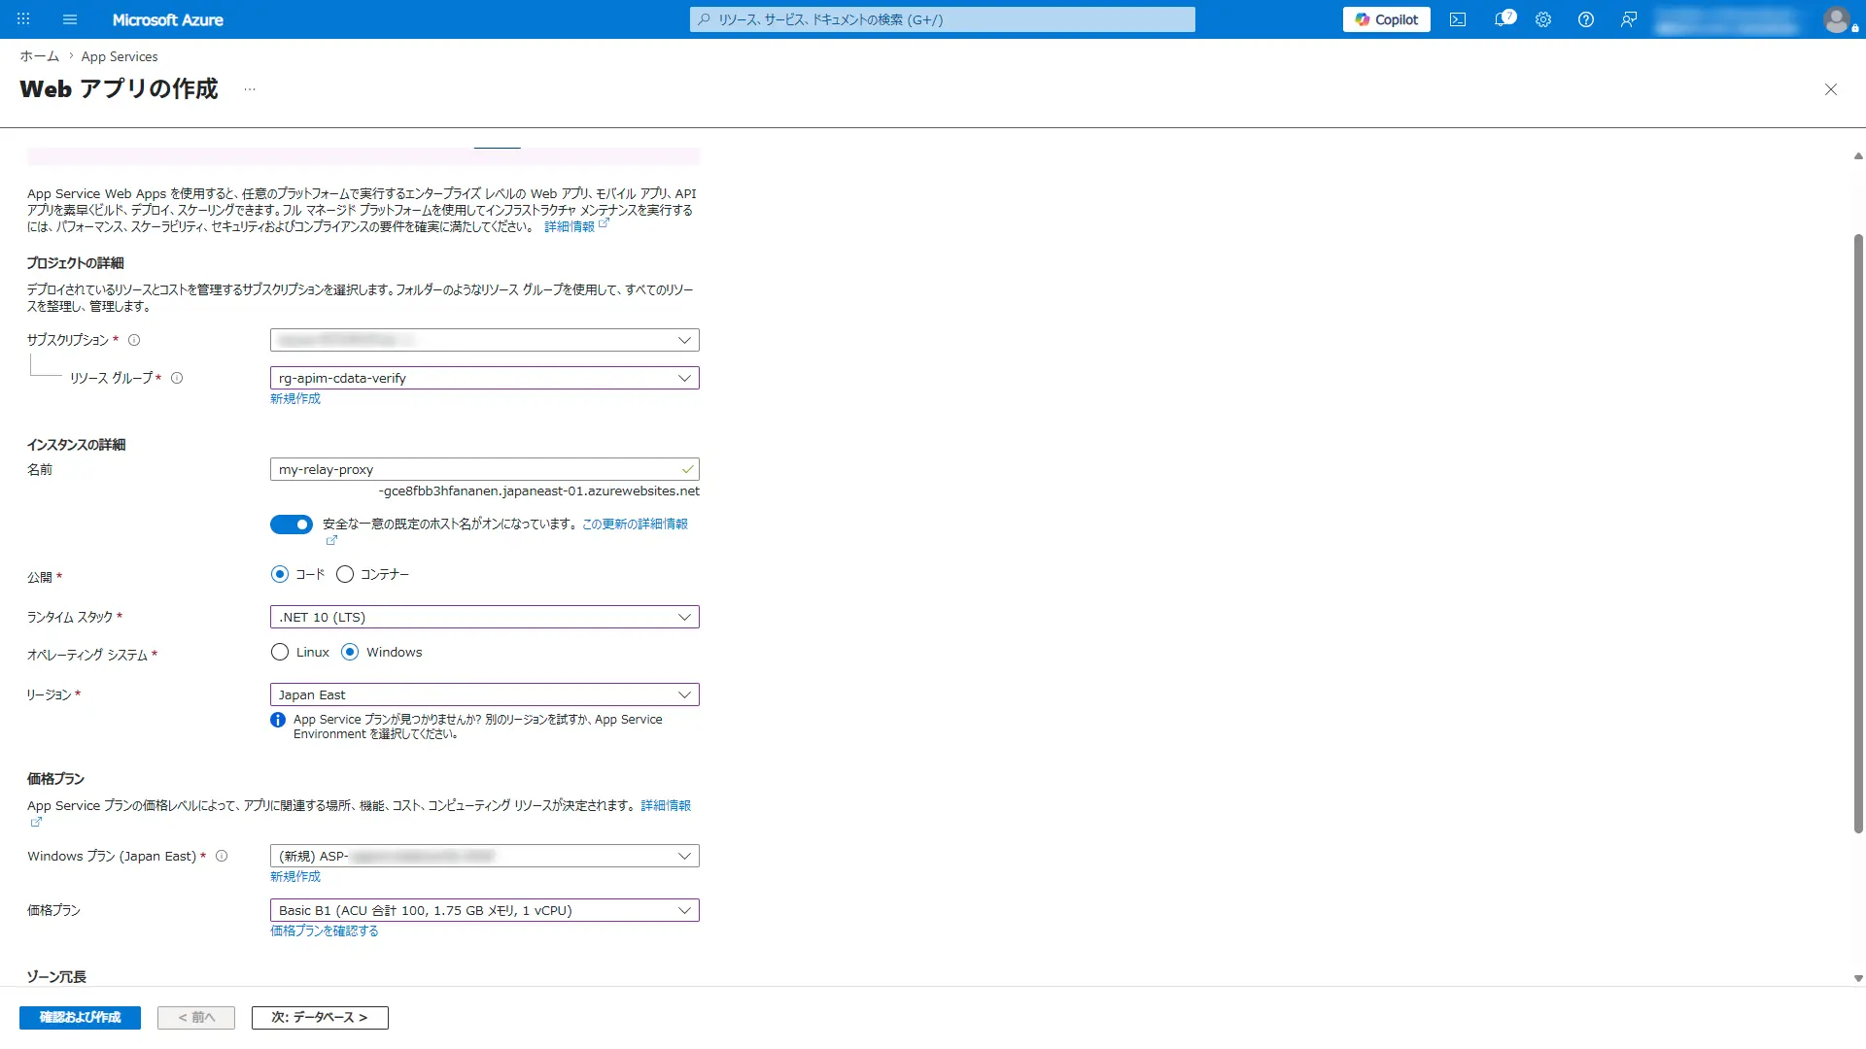Open 詳細情報 link in intro paragraph
The image size is (1866, 1049).
click(569, 226)
